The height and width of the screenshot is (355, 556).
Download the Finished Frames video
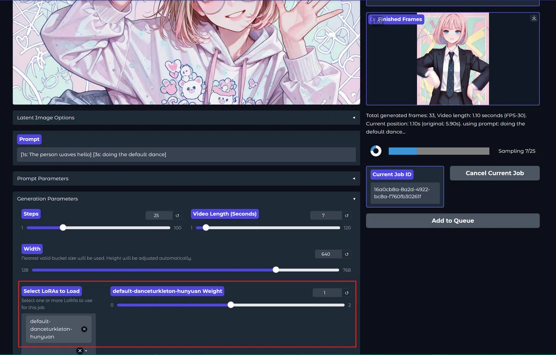534,18
